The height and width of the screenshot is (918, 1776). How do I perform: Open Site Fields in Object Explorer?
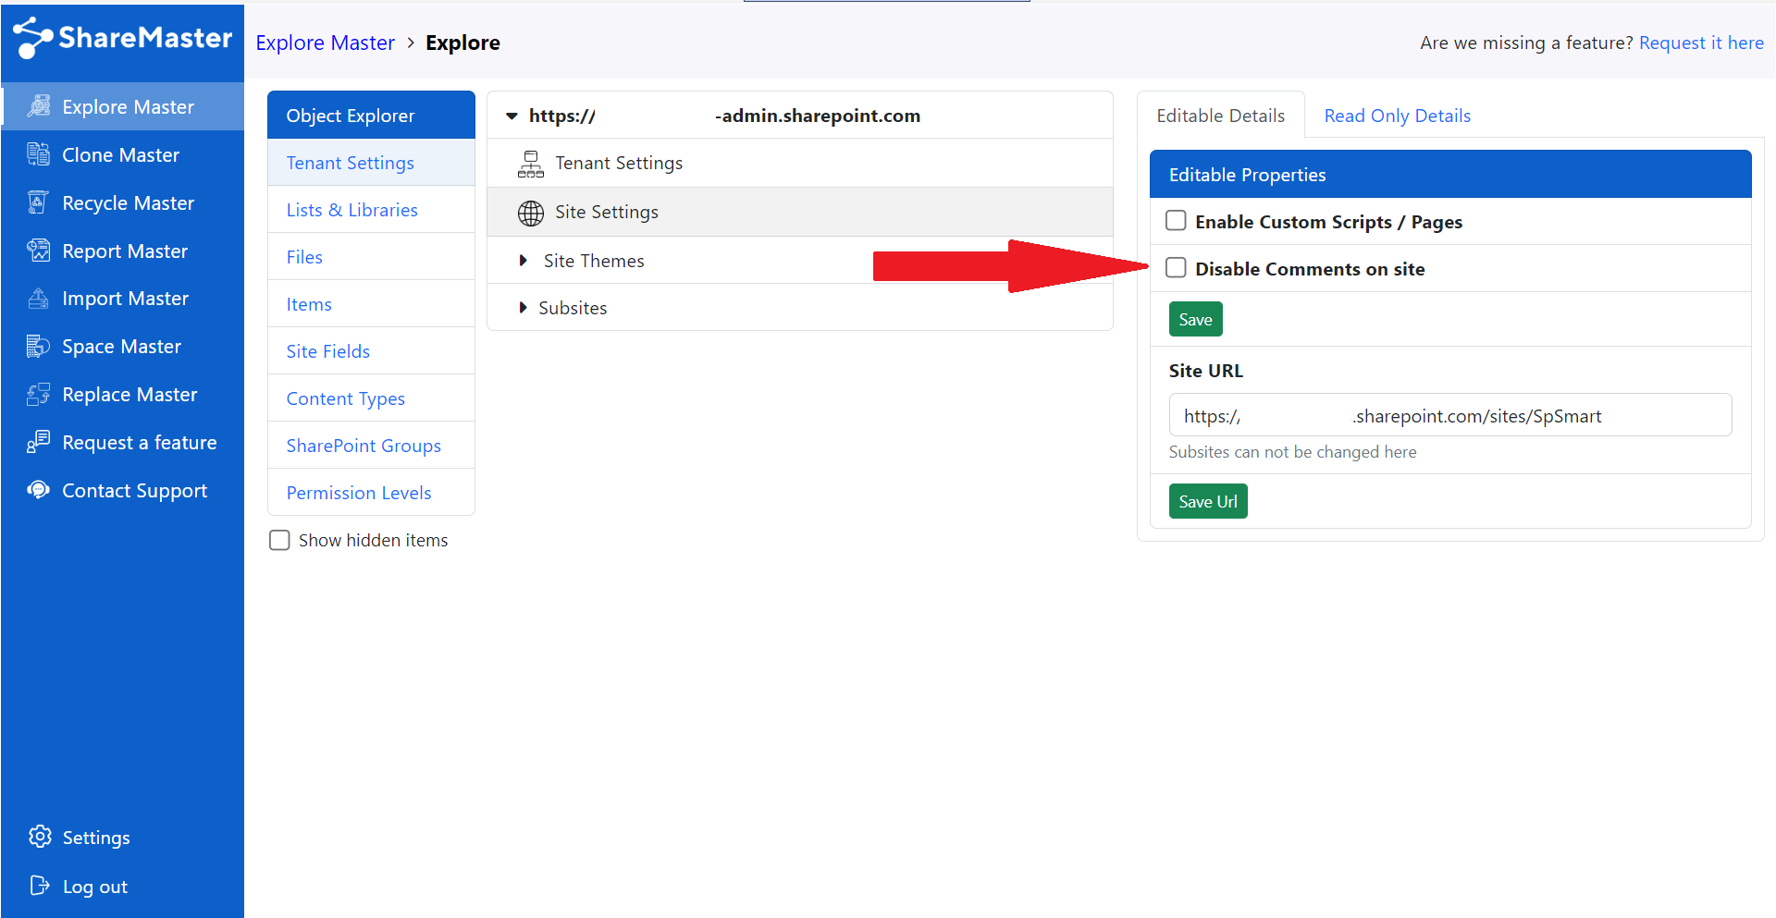pos(371,351)
